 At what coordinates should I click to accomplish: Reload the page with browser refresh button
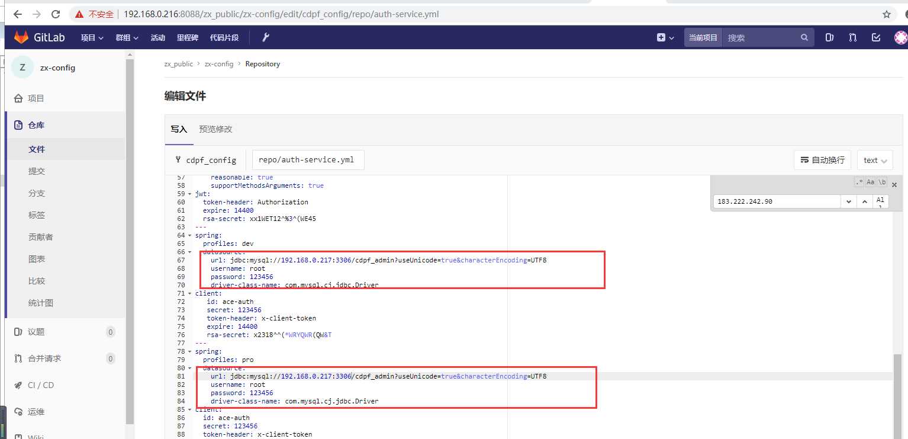(56, 14)
